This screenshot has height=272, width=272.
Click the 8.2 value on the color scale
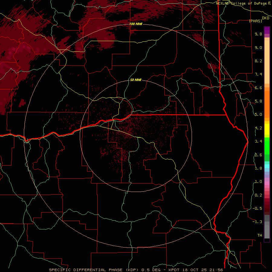pyautogui.click(x=258, y=61)
